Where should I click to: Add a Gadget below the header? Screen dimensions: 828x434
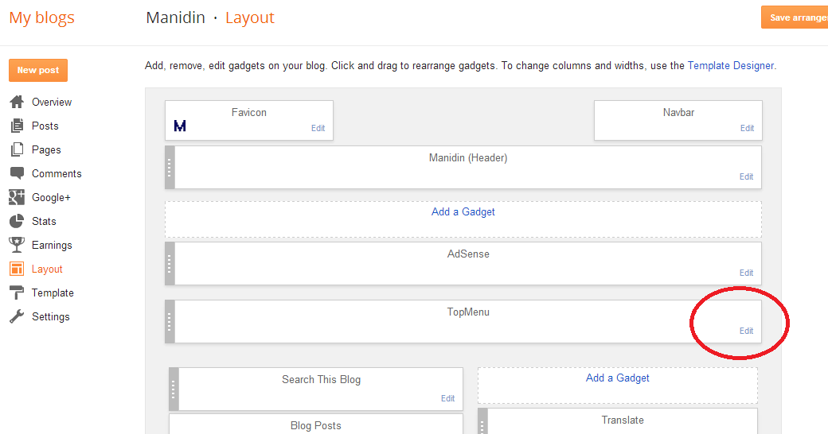(463, 212)
